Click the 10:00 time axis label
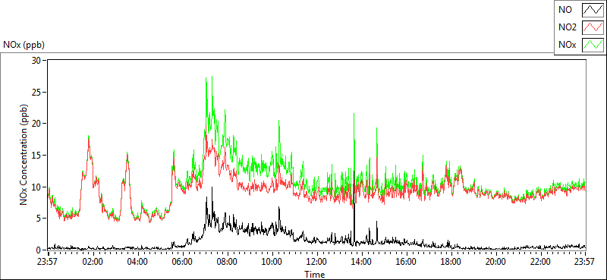Screen dimensions: 607x280 272,261
